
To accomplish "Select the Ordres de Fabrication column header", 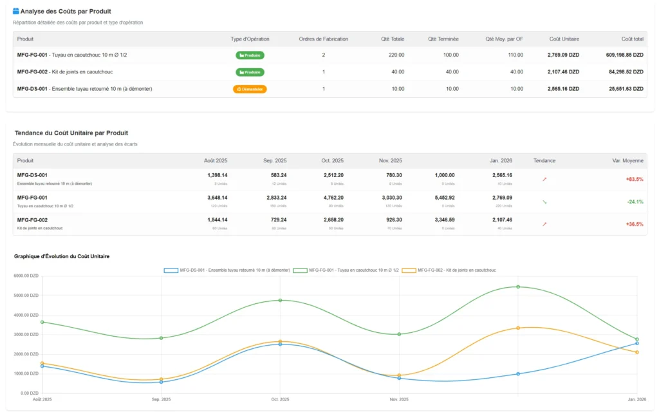I will [x=324, y=39].
